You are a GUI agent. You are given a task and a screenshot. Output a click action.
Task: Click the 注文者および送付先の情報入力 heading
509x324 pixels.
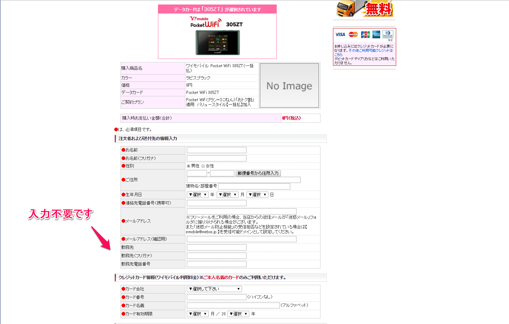148,139
